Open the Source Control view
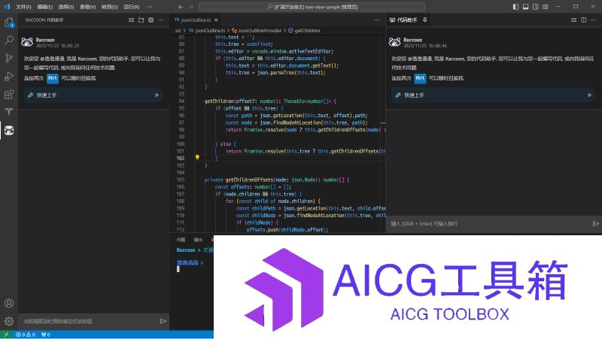 point(9,58)
